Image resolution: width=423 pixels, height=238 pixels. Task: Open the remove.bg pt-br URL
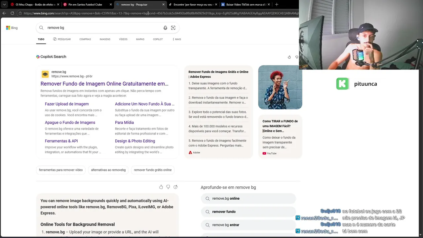click(72, 76)
